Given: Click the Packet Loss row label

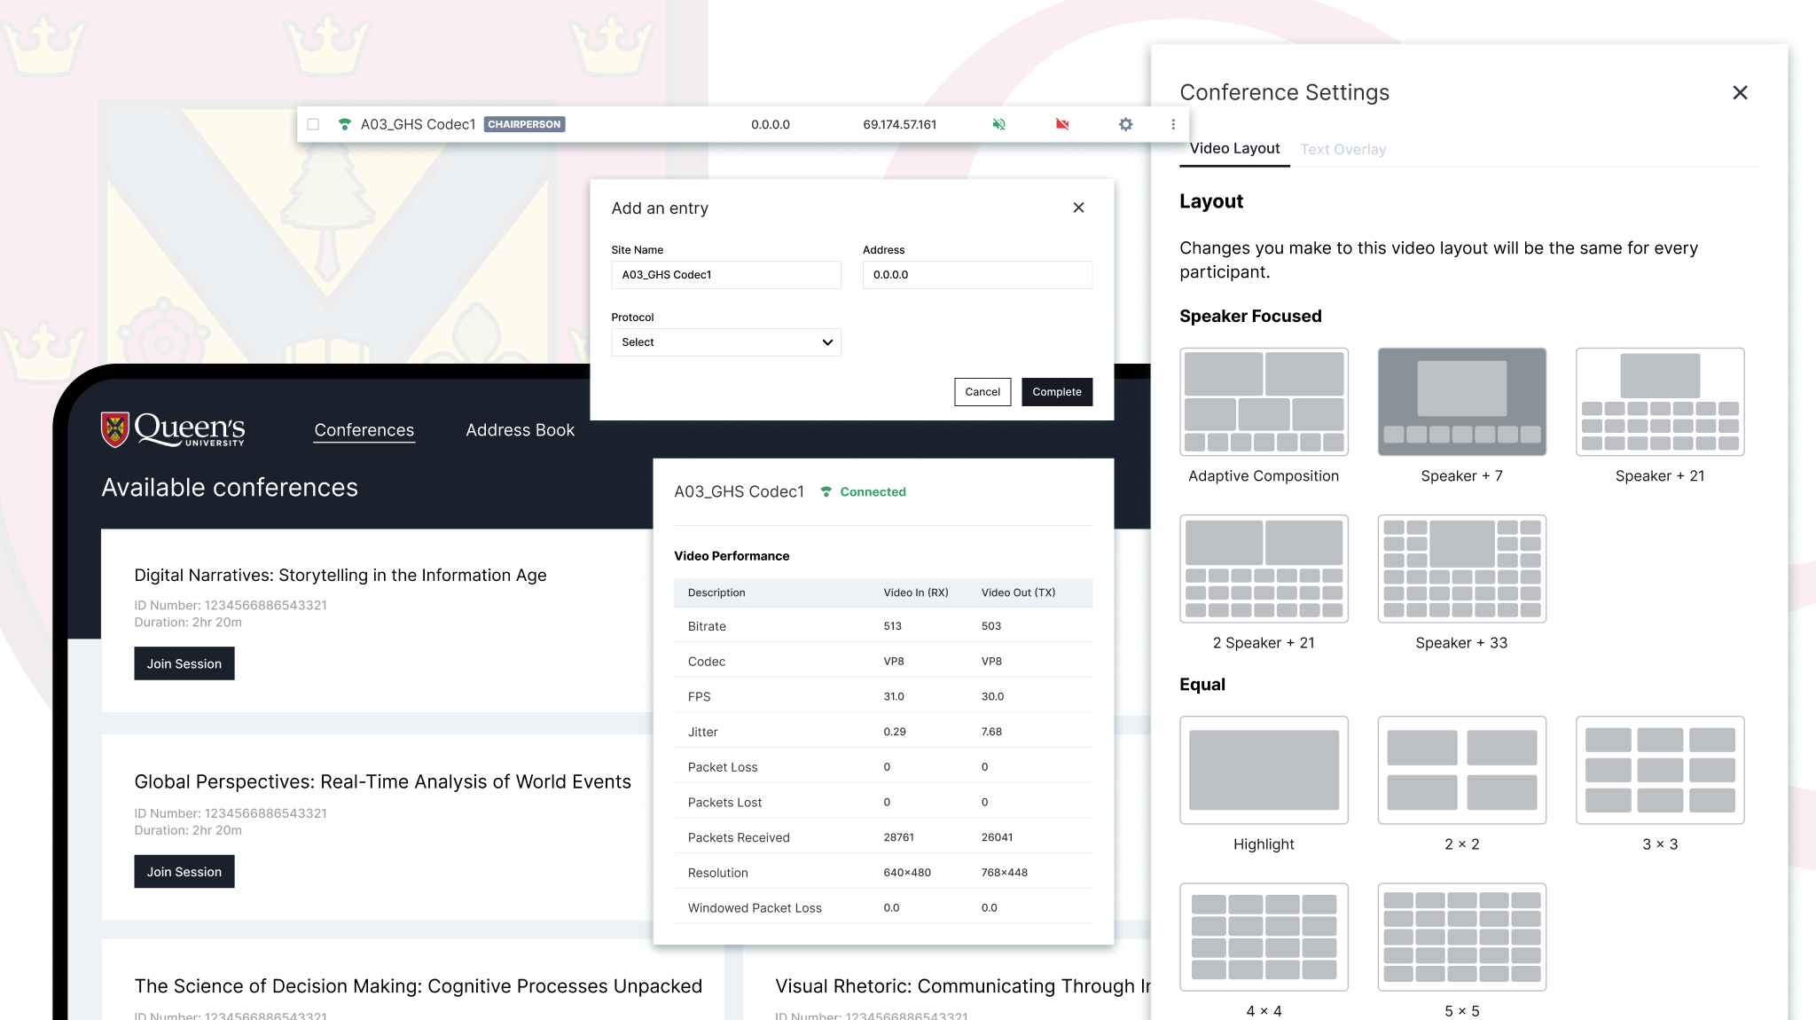Looking at the screenshot, I should (723, 767).
